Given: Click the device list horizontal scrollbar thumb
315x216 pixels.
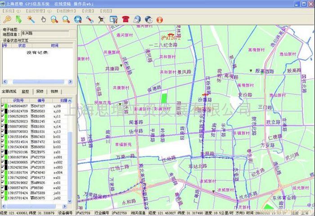Looking at the screenshot, I should pyautogui.click(x=31, y=206).
